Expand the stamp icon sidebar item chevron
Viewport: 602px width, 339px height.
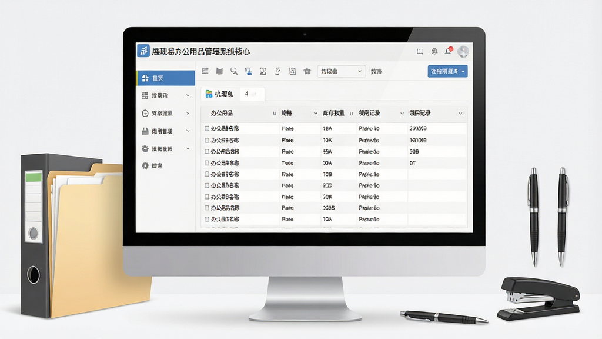tap(188, 131)
